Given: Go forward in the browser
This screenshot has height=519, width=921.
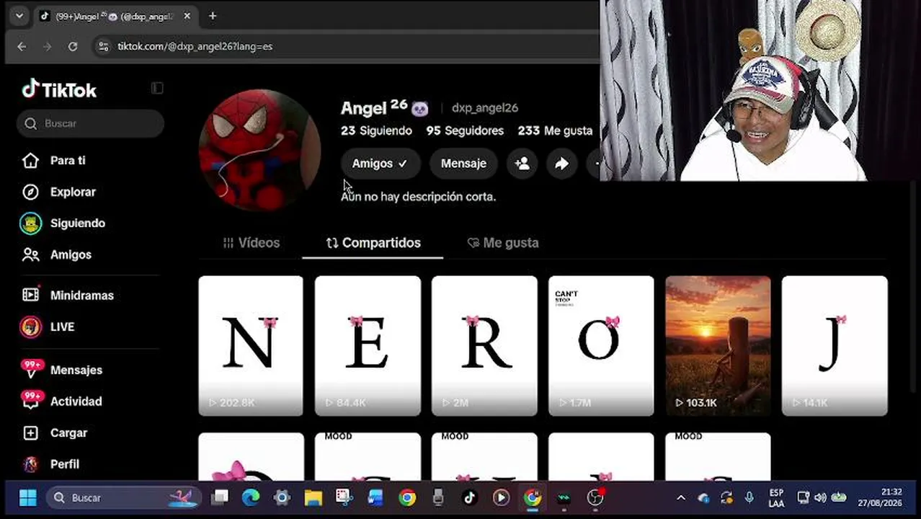Looking at the screenshot, I should point(48,46).
